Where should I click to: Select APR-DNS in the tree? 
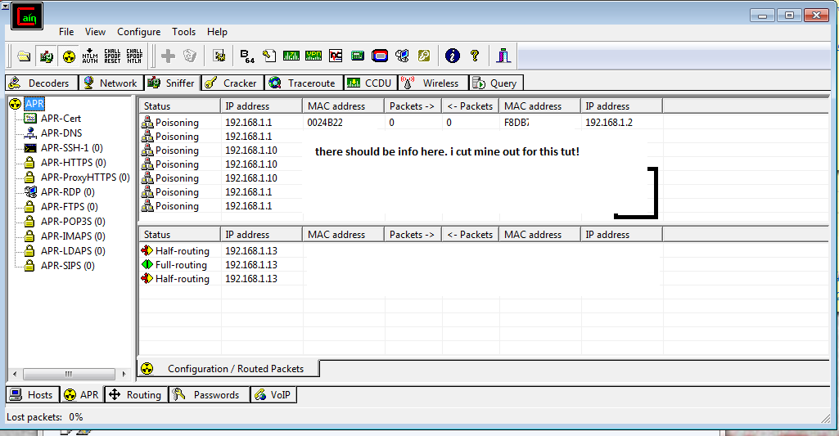click(x=61, y=133)
